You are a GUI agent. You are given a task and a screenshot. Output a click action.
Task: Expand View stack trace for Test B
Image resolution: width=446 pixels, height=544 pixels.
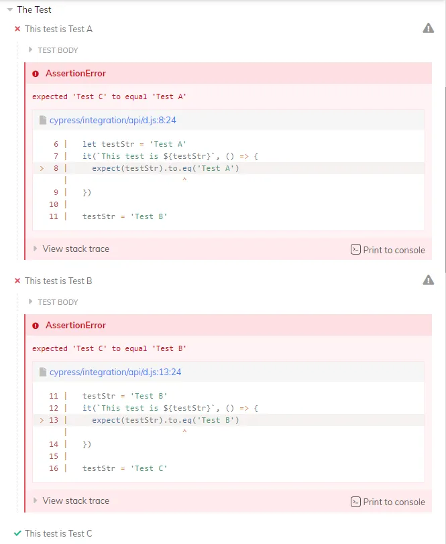click(72, 500)
